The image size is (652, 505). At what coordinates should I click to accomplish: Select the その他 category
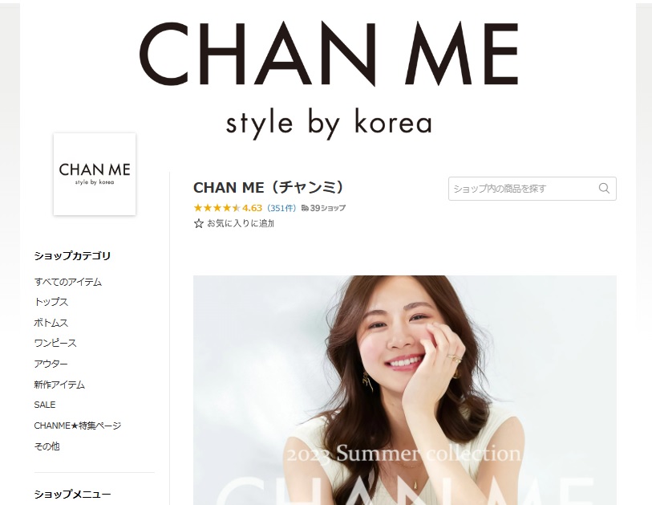coord(47,446)
